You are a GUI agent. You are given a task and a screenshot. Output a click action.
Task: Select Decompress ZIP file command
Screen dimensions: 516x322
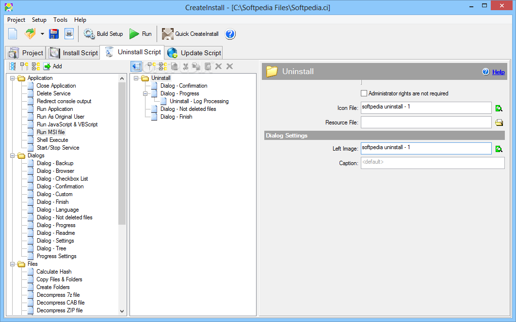point(60,310)
